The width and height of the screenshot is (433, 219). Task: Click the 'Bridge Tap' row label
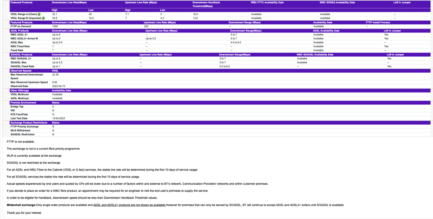(17, 106)
